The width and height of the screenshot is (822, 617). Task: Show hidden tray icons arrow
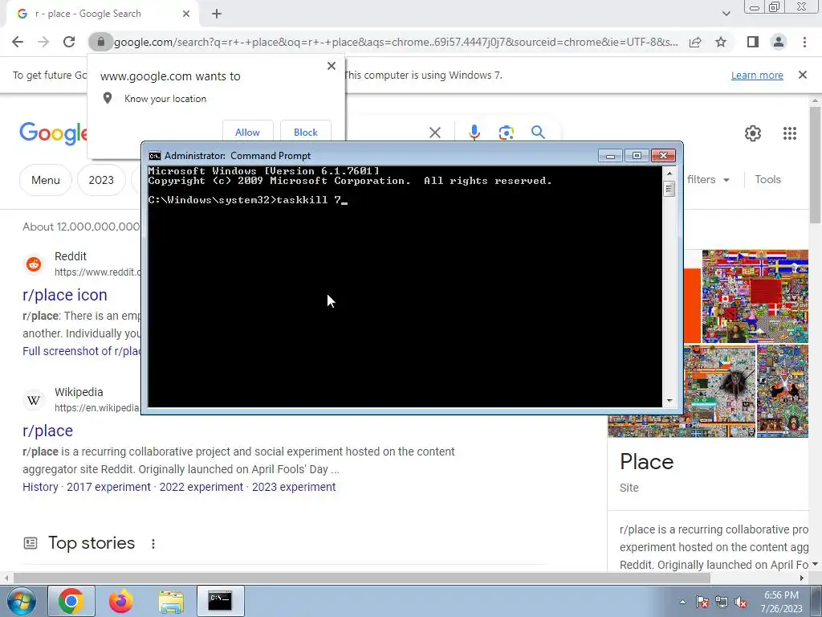pos(682,603)
